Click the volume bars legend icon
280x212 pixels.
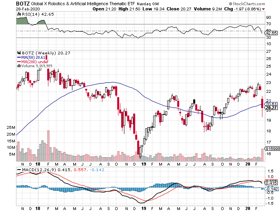[x=19, y=66]
